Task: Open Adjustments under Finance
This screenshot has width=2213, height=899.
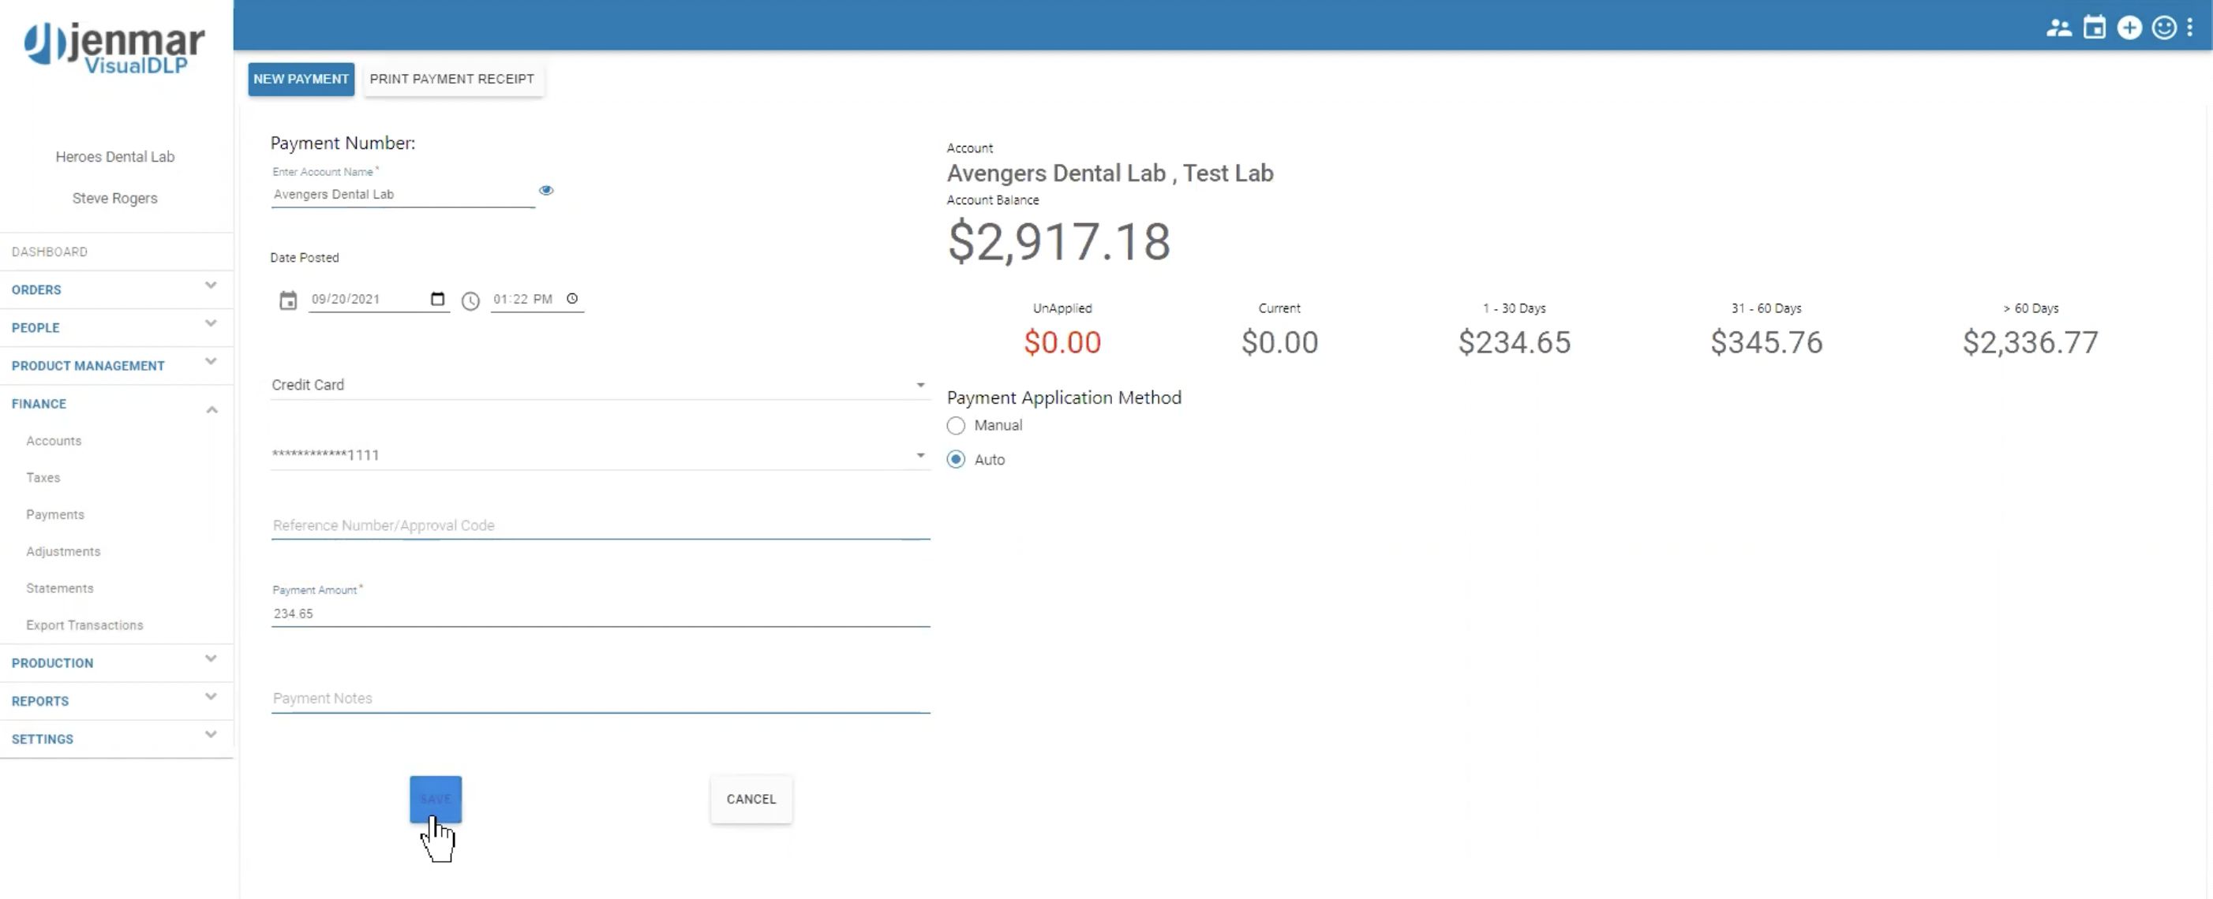Action: point(62,551)
